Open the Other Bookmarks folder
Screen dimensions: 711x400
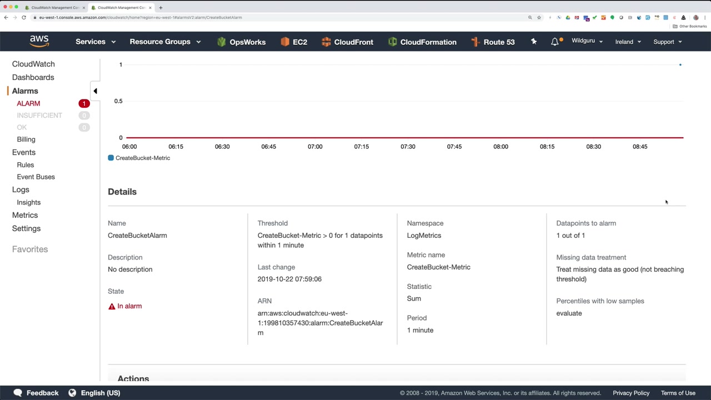pyautogui.click(x=689, y=26)
